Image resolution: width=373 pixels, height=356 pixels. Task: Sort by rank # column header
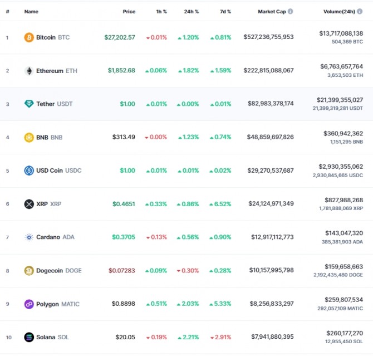(7, 11)
